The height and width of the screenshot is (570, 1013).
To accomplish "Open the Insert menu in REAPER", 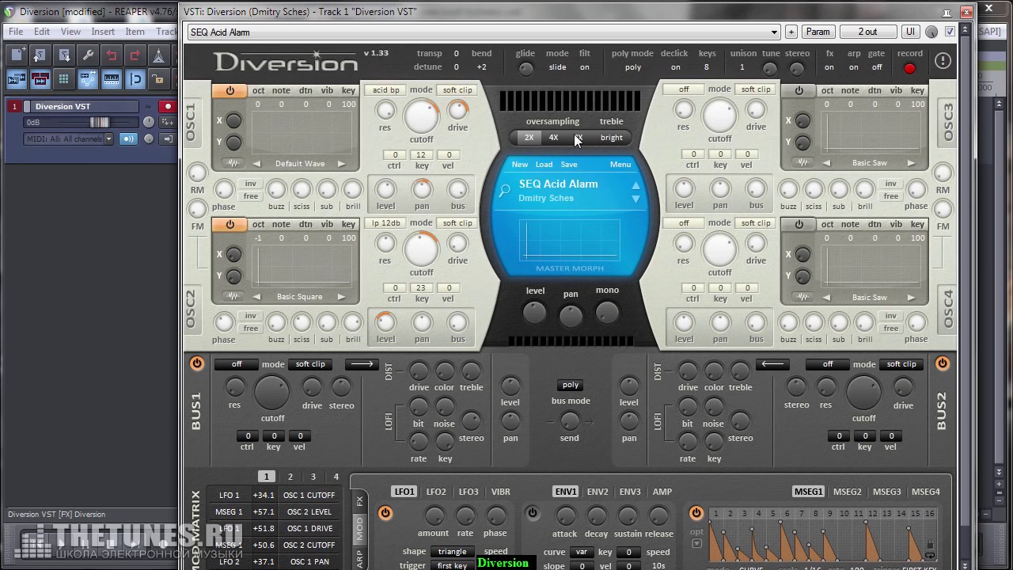I will pos(103,32).
